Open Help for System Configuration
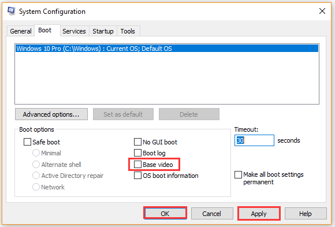 (306, 213)
